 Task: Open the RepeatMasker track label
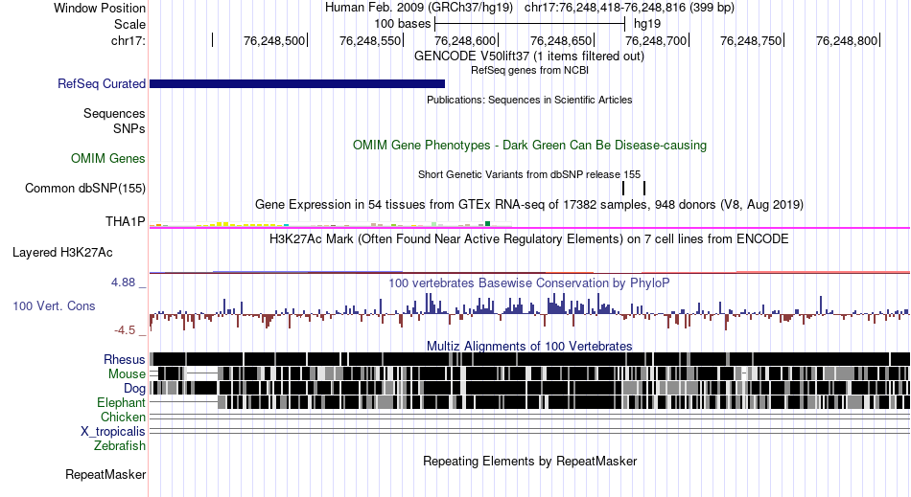pyautogui.click(x=105, y=474)
